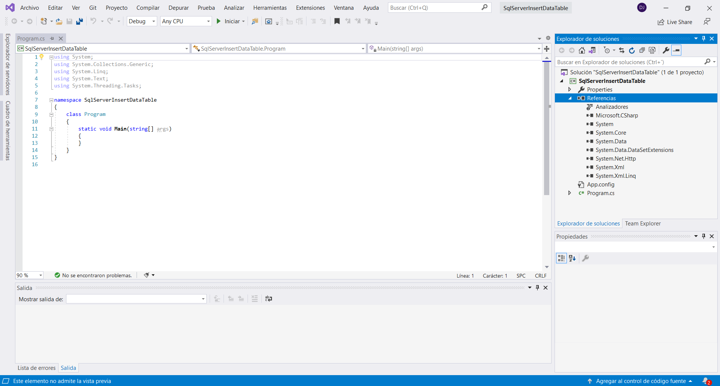Image resolution: width=720 pixels, height=386 pixels.
Task: Open the Mostrar salida de combo box
Action: point(136,299)
